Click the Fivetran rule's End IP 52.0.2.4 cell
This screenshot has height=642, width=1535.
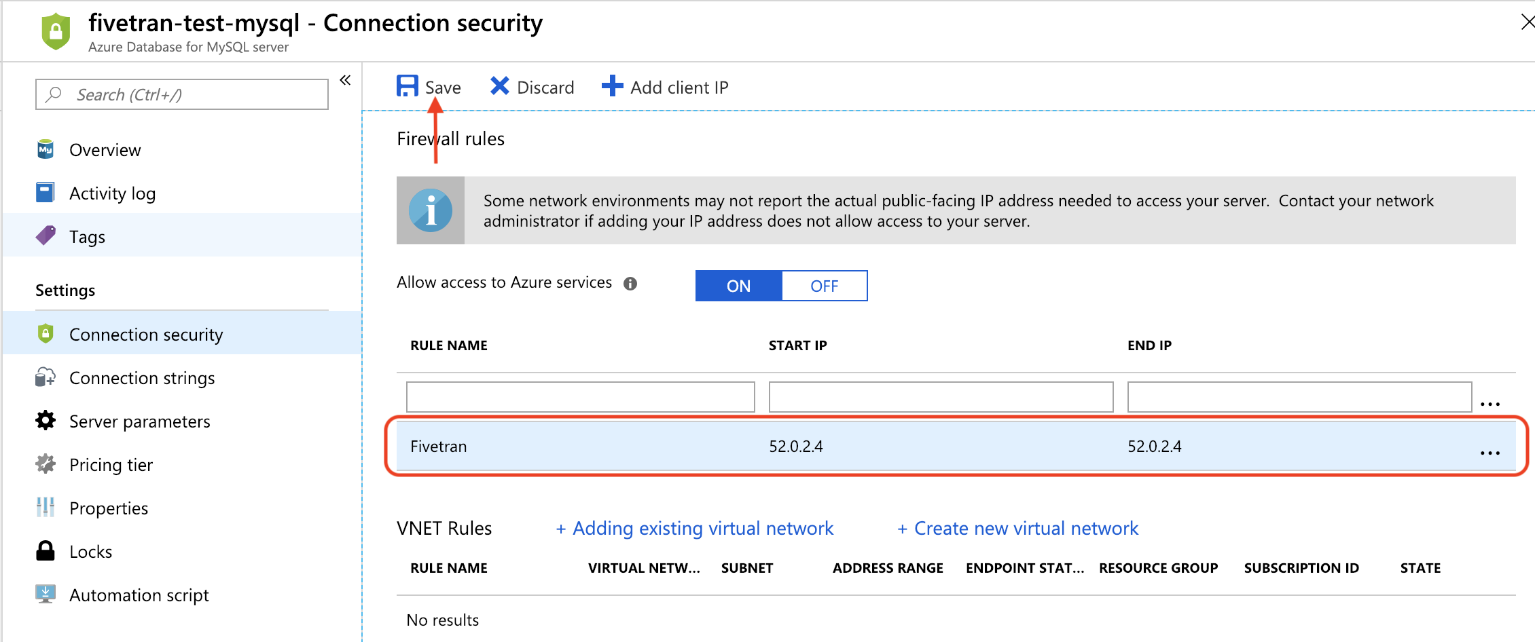1155,446
